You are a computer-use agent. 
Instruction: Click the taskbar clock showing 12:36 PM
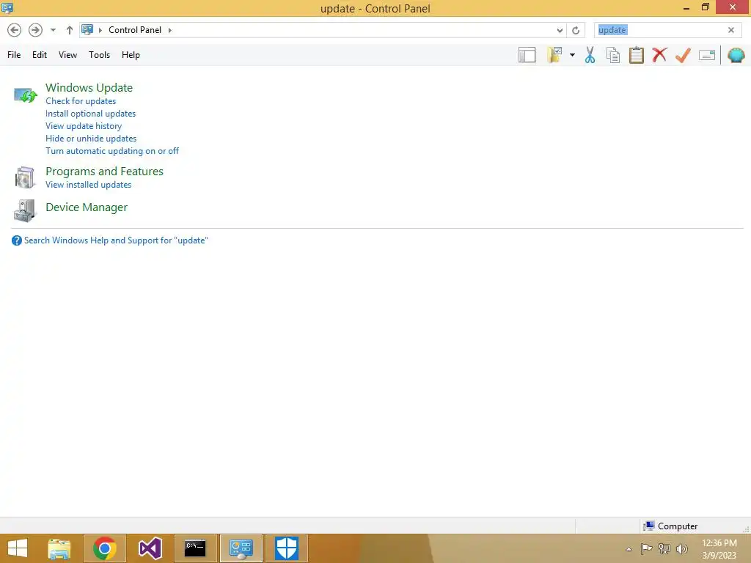click(719, 548)
